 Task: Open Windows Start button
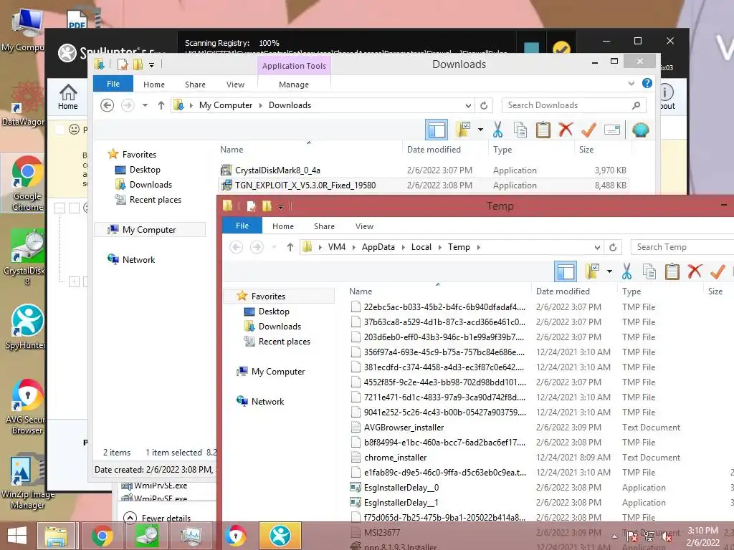click(17, 536)
